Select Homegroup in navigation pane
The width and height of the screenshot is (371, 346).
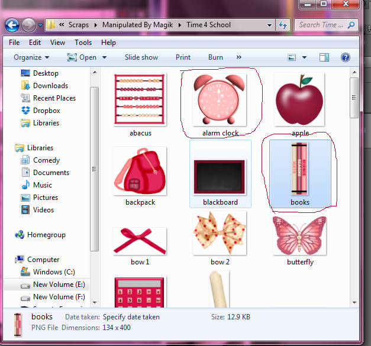point(40,235)
